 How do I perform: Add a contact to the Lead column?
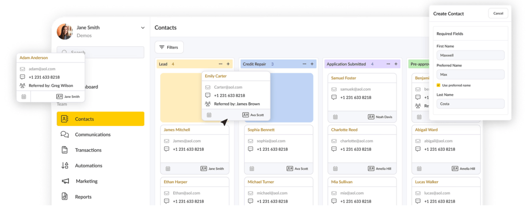[228, 64]
